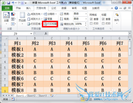Image resolution: width=133 pixels, height=103 pixels.
Task: Select the Sheet2 worksheet tab
Action: (x=31, y=96)
